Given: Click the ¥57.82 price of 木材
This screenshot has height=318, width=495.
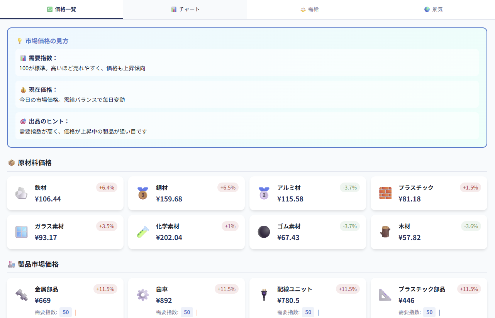Looking at the screenshot, I should 410,238.
